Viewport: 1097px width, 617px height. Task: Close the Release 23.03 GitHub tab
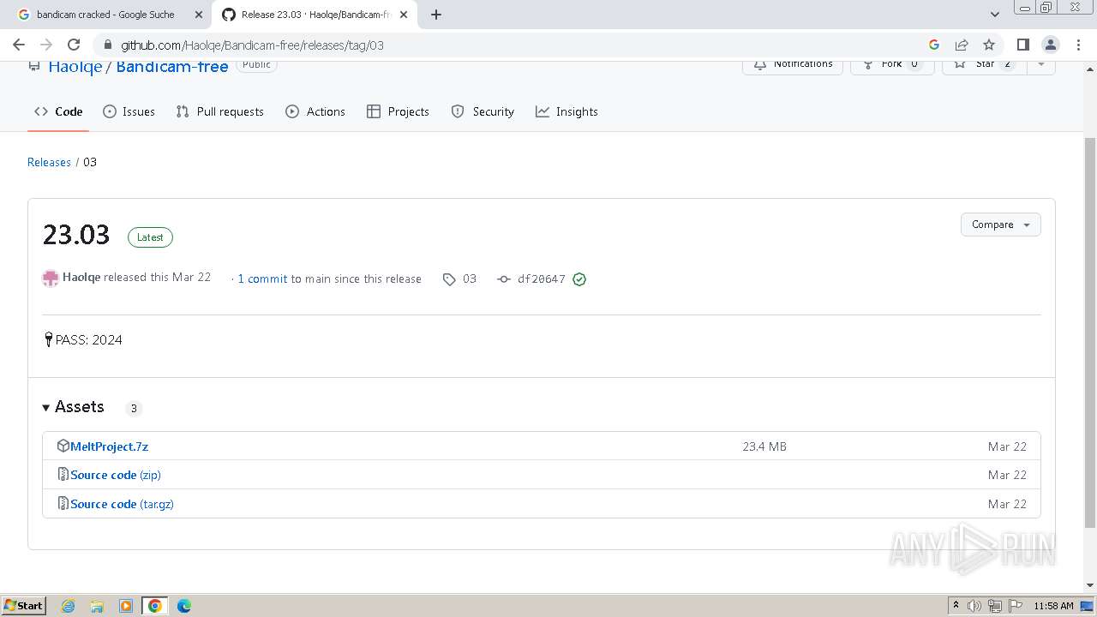[x=404, y=15]
